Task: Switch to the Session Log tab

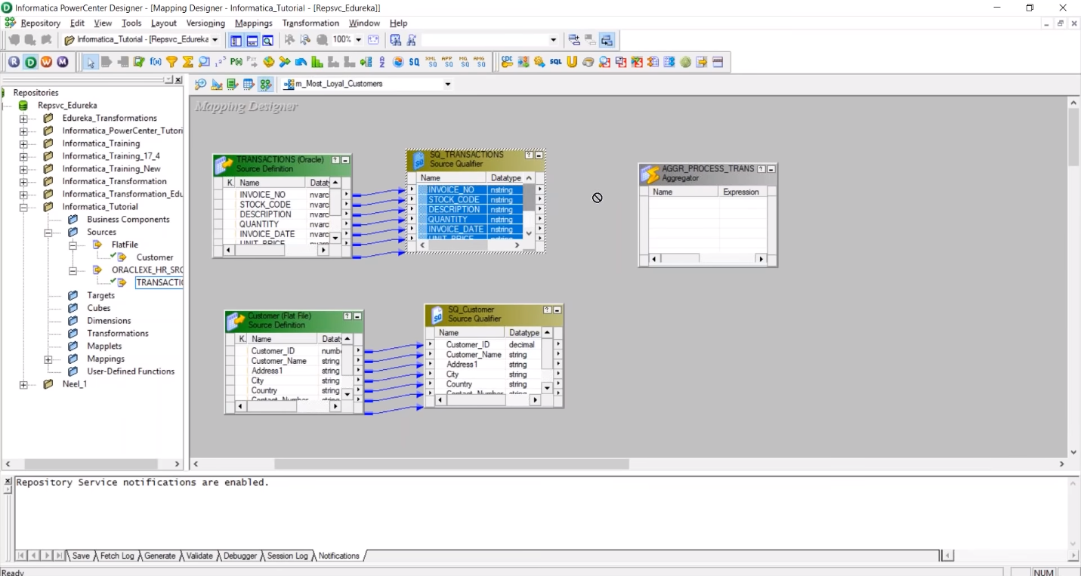Action: [x=287, y=556]
